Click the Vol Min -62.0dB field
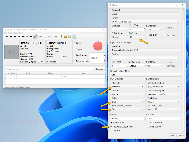 pyautogui.click(x=127, y=118)
